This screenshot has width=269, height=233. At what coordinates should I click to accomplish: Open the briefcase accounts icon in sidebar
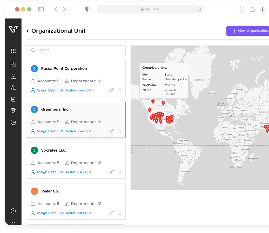pos(13,76)
